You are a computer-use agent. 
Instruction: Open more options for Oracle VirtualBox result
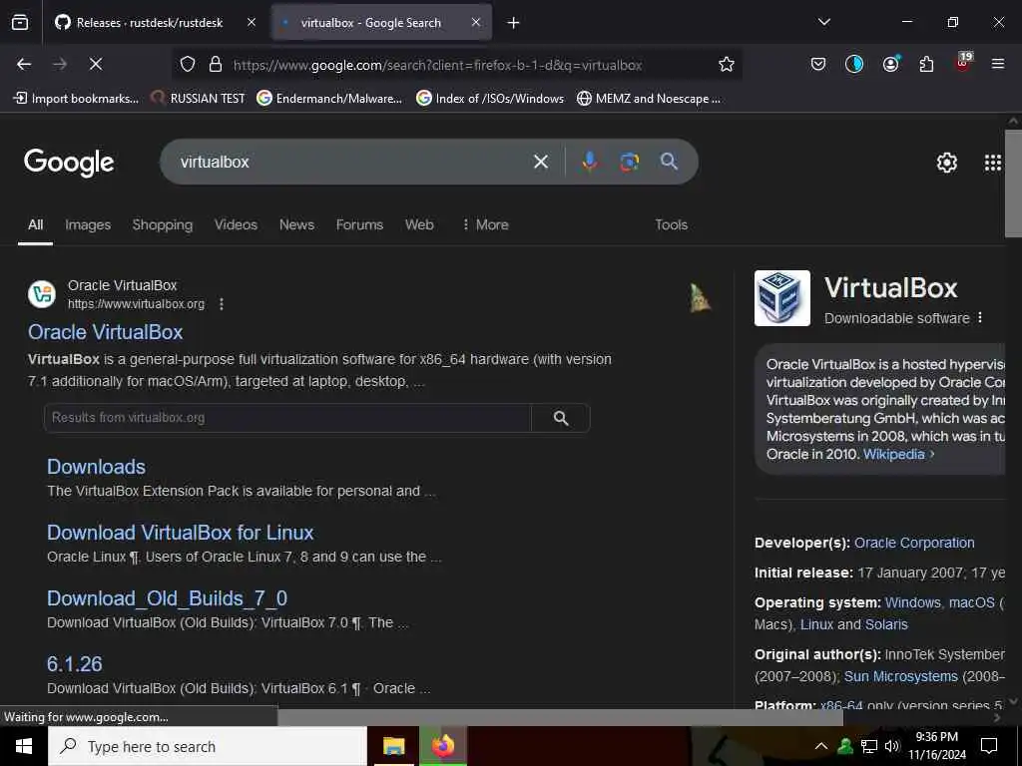(222, 304)
